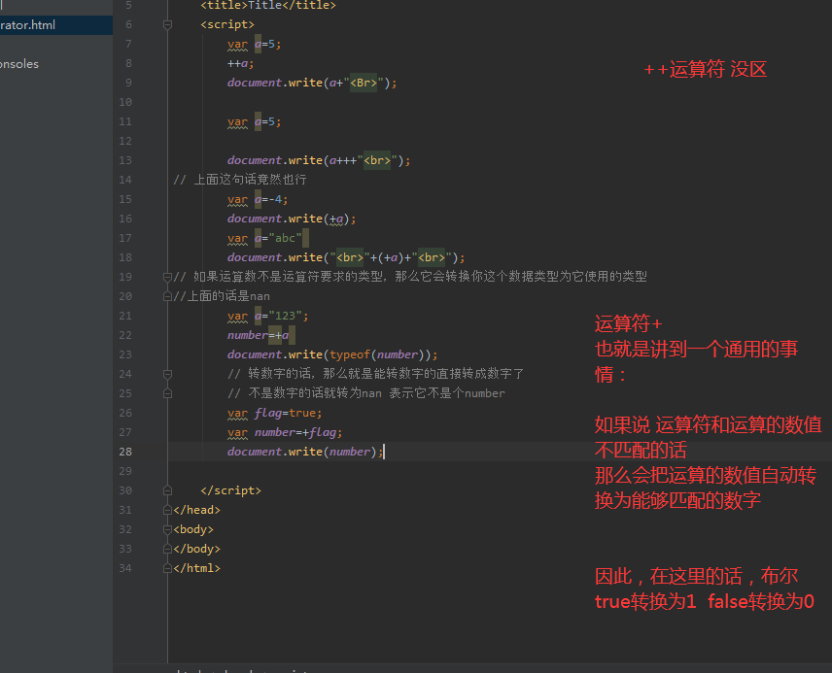Click line number 13 in the gutter
Screen dimensions: 832x673
click(x=125, y=160)
